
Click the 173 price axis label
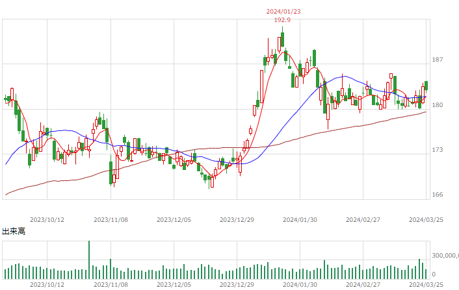point(438,150)
